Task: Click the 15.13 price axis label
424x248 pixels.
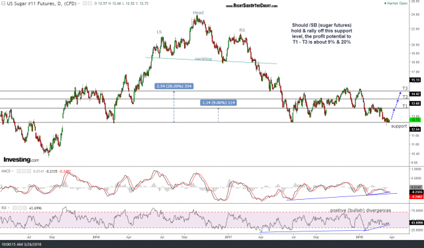Action: click(x=415, y=80)
